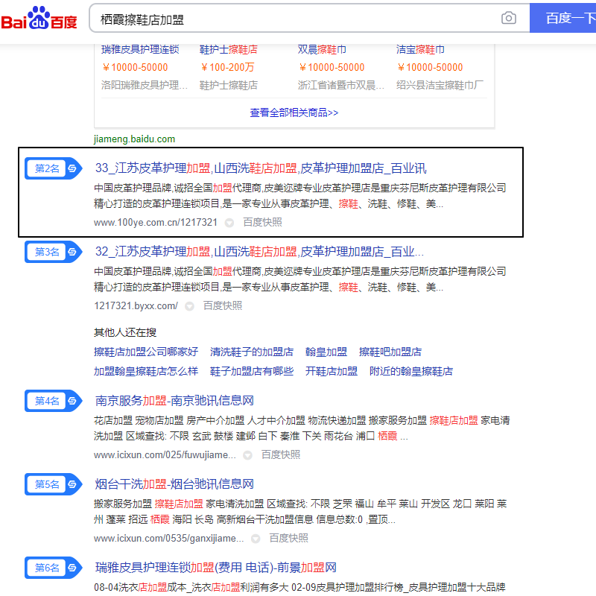
Task: Click the www.icixun.com/0535/ganxijiame... URL
Action: coord(169,539)
